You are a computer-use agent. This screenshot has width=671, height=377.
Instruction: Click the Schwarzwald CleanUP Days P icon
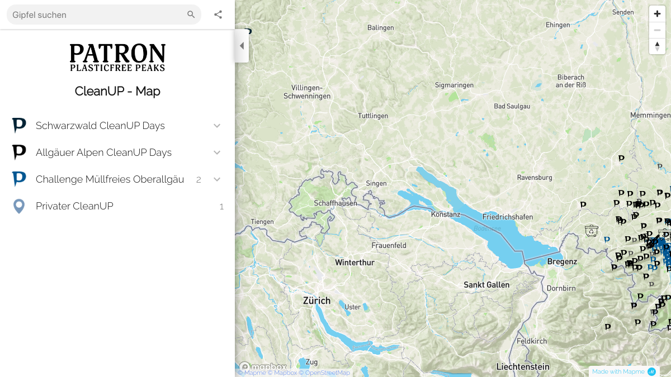(x=19, y=125)
